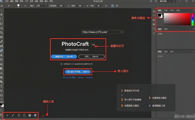
Task: Open the Layers panel hamburger menu
Action: click(193, 52)
